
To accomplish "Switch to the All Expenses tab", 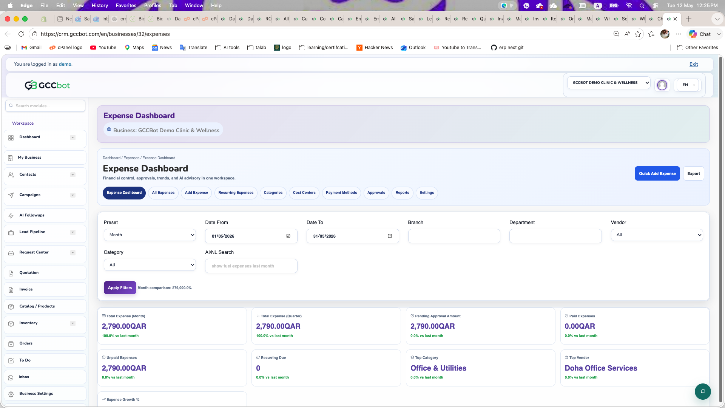I will pyautogui.click(x=163, y=193).
